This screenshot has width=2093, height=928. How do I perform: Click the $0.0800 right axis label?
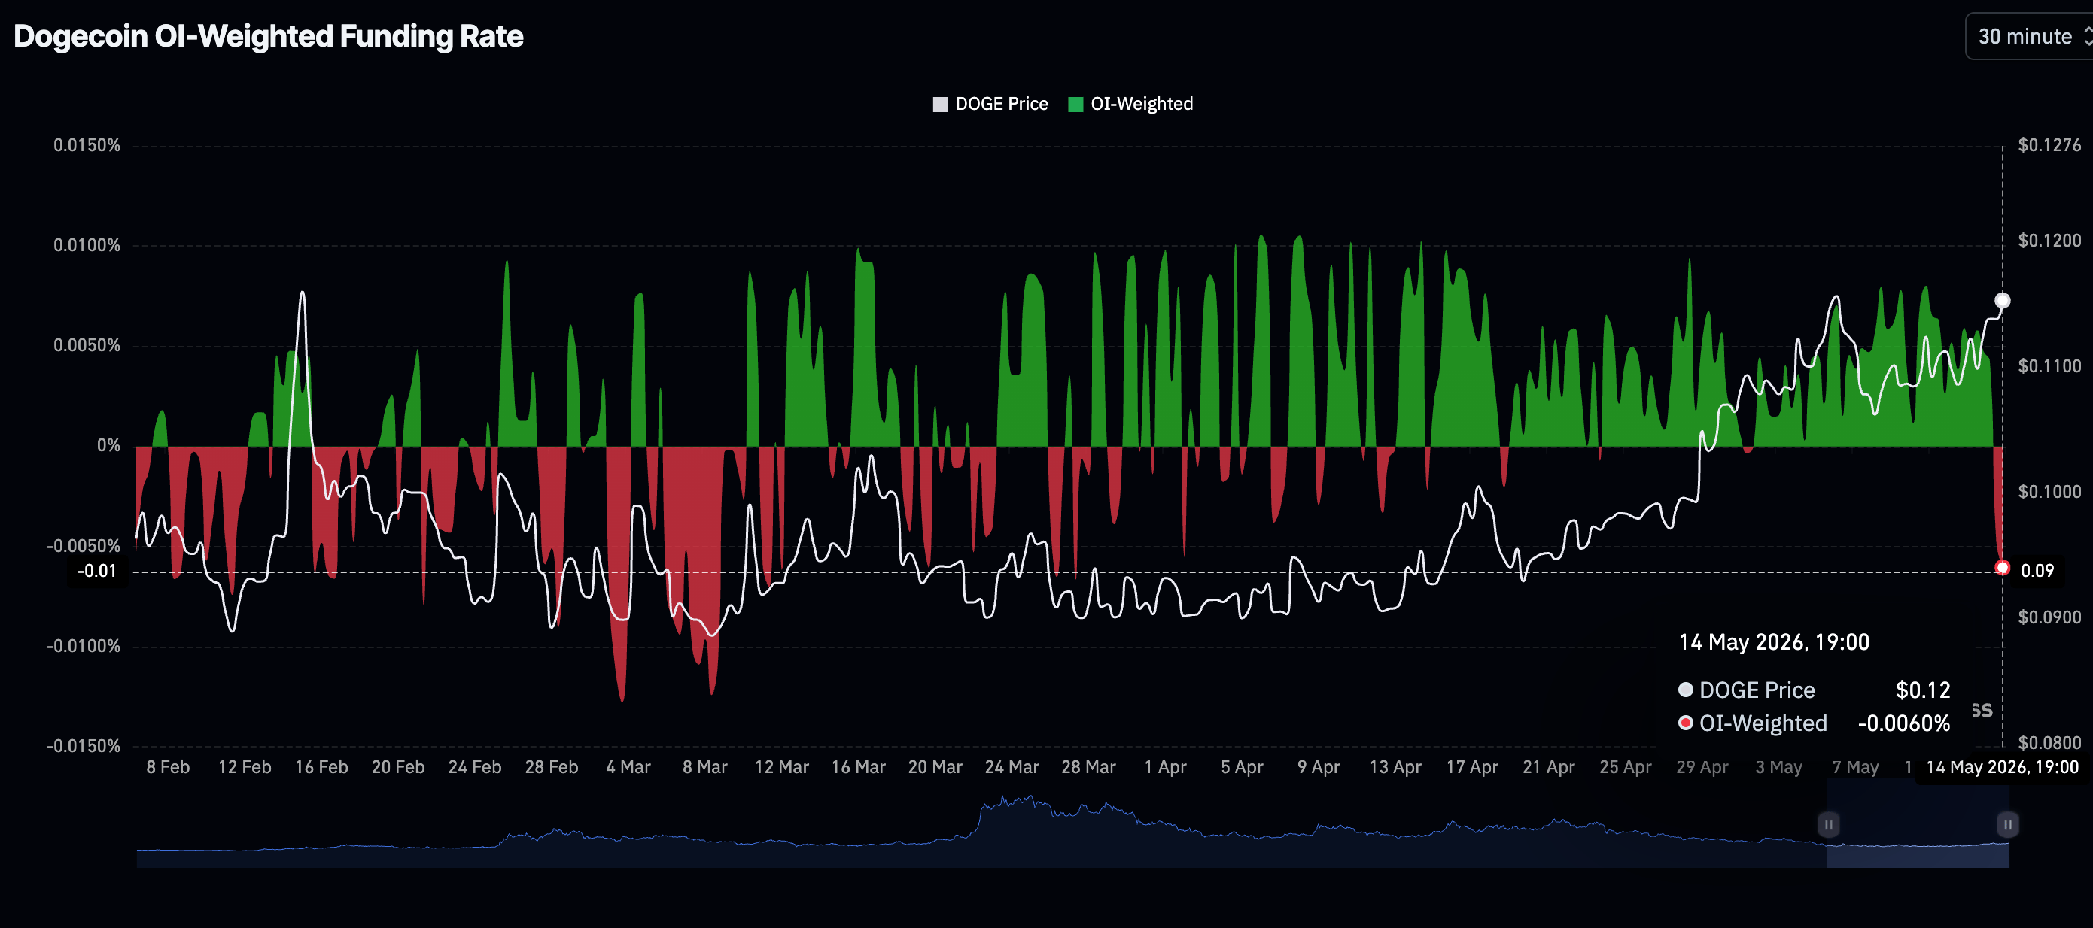click(2050, 743)
